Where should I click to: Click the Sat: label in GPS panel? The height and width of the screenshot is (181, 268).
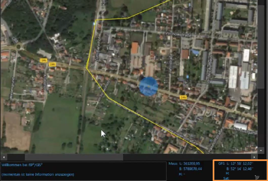pyautogui.click(x=226, y=178)
